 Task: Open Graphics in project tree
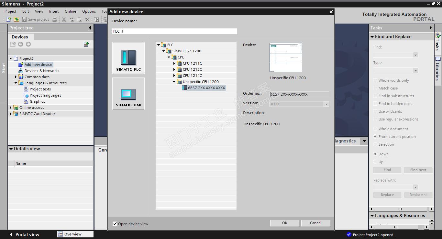point(37,101)
